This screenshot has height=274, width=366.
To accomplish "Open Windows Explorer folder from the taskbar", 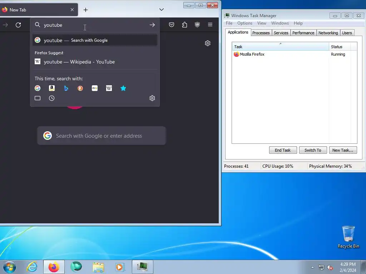I will pos(98,267).
